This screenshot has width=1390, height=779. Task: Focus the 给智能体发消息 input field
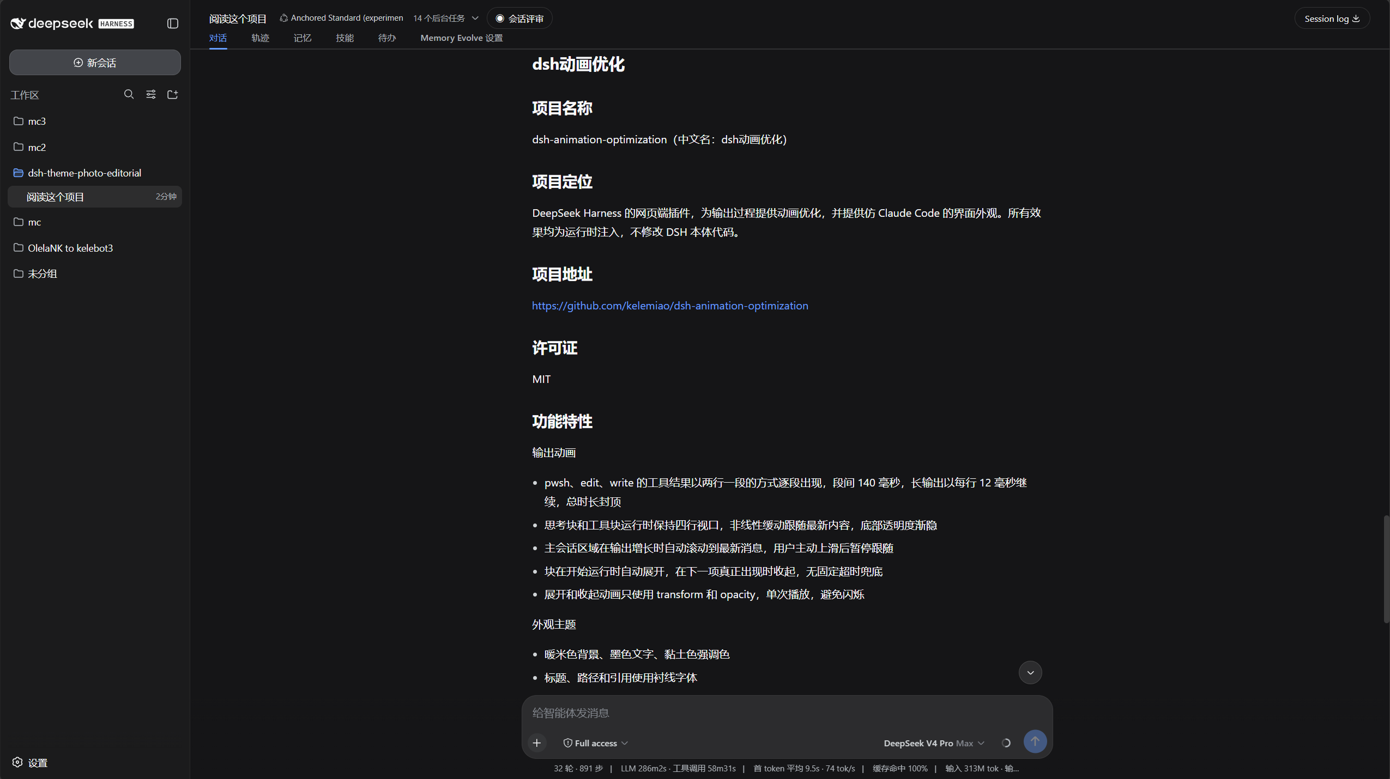(x=787, y=713)
